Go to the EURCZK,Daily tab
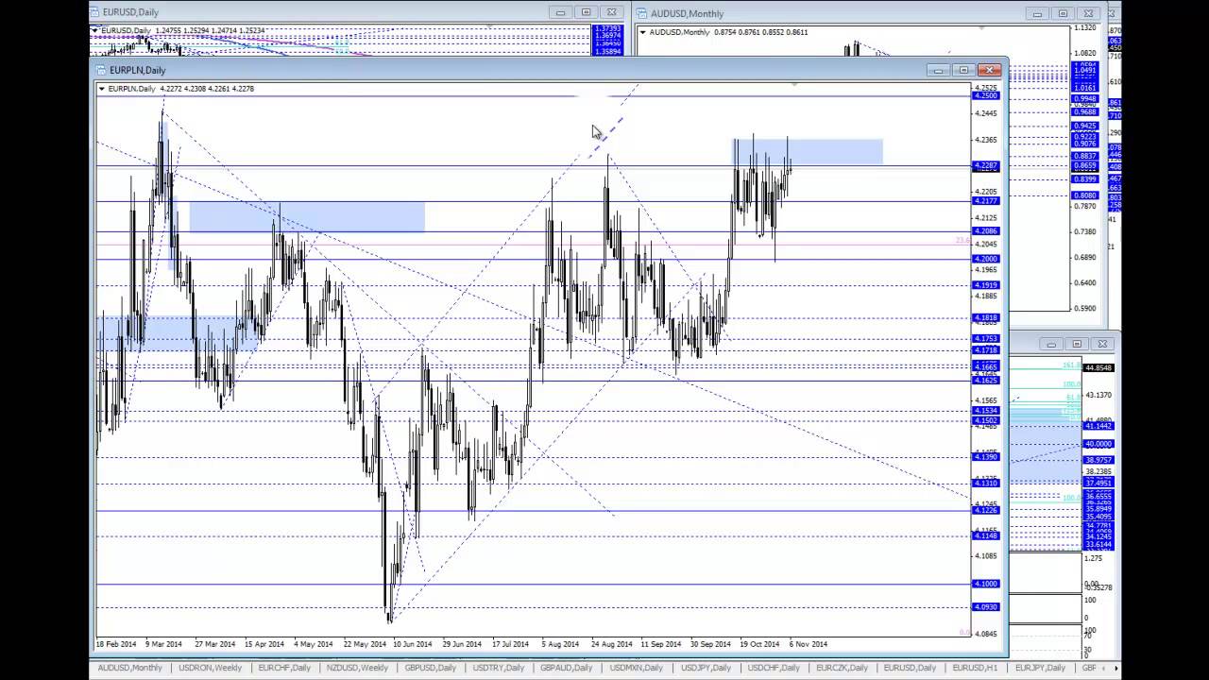This screenshot has width=1209, height=680. coord(842,669)
